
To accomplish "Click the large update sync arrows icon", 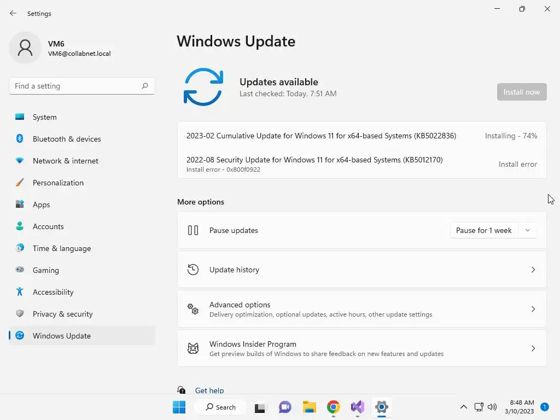I will click(x=203, y=87).
